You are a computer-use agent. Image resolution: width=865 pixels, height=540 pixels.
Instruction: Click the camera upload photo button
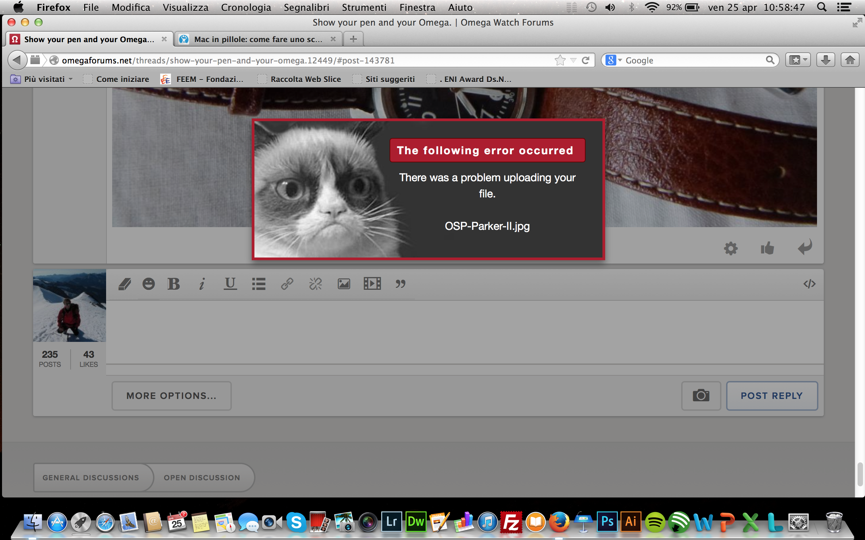[700, 396]
